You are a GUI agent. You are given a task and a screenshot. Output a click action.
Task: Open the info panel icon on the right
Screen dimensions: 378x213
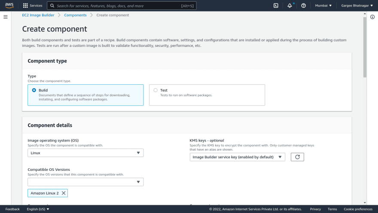tap(372, 17)
